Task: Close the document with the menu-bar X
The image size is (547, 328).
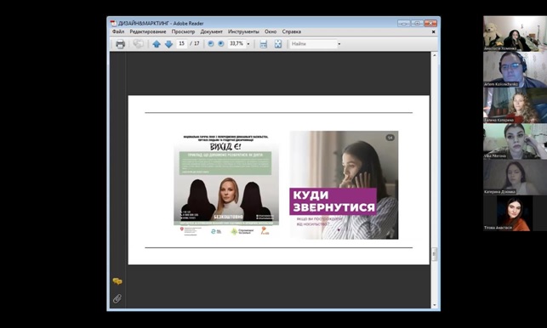Action: click(x=433, y=31)
